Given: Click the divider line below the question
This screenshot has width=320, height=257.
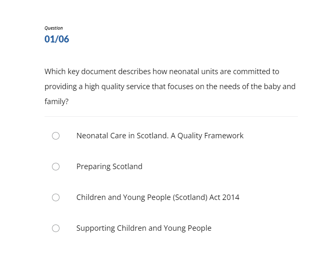Looking at the screenshot, I should click(x=171, y=117).
